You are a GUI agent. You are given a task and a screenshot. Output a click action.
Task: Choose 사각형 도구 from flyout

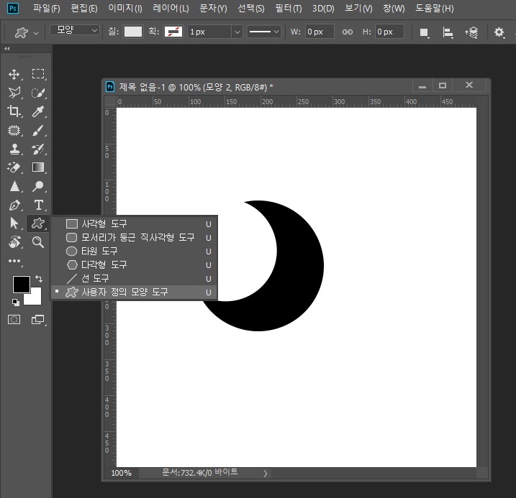(x=134, y=223)
